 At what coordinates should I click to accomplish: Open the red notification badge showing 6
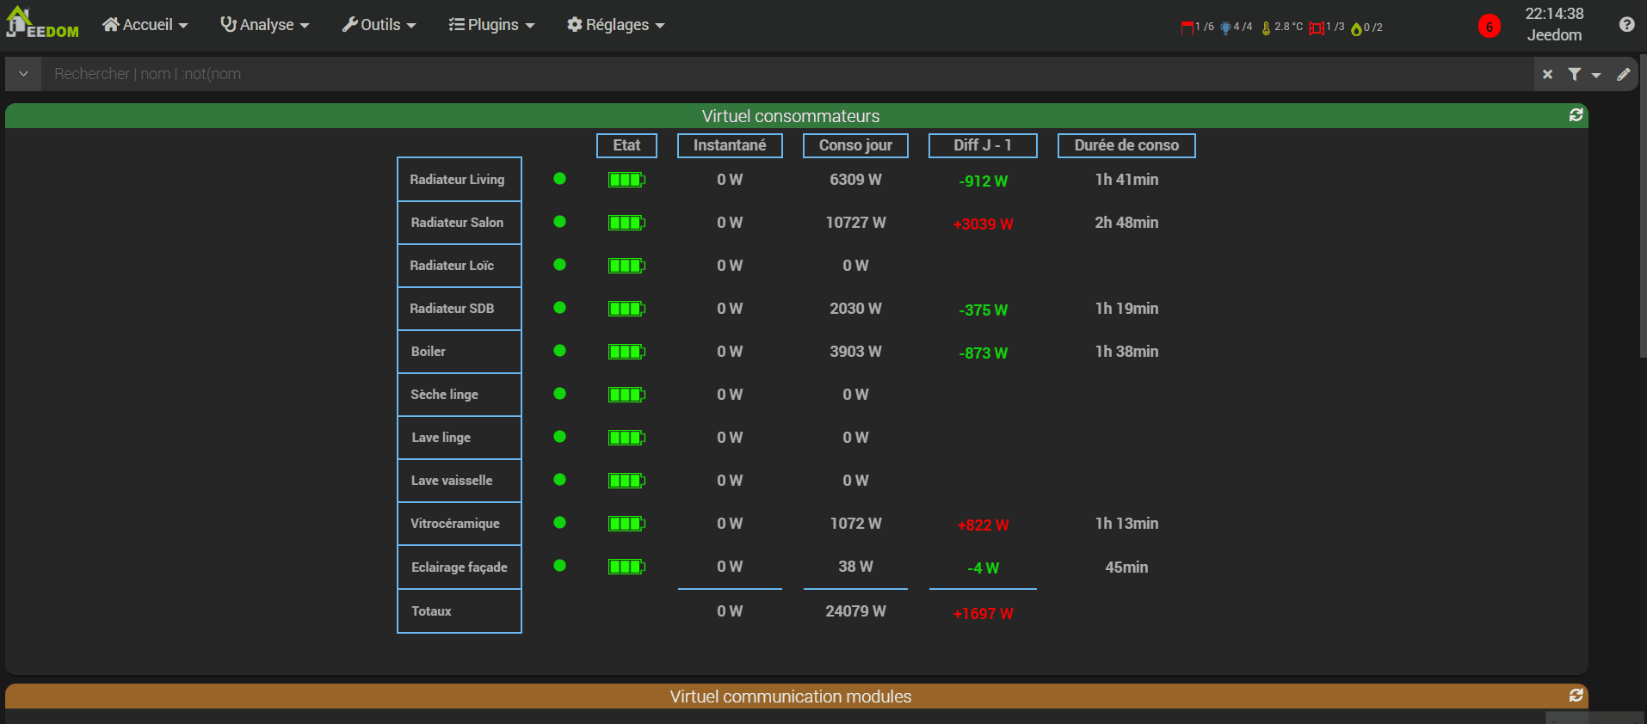[x=1489, y=27]
